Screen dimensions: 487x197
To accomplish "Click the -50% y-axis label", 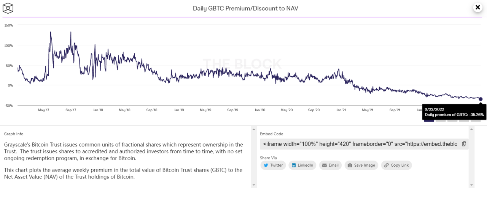I will pos(9,106).
